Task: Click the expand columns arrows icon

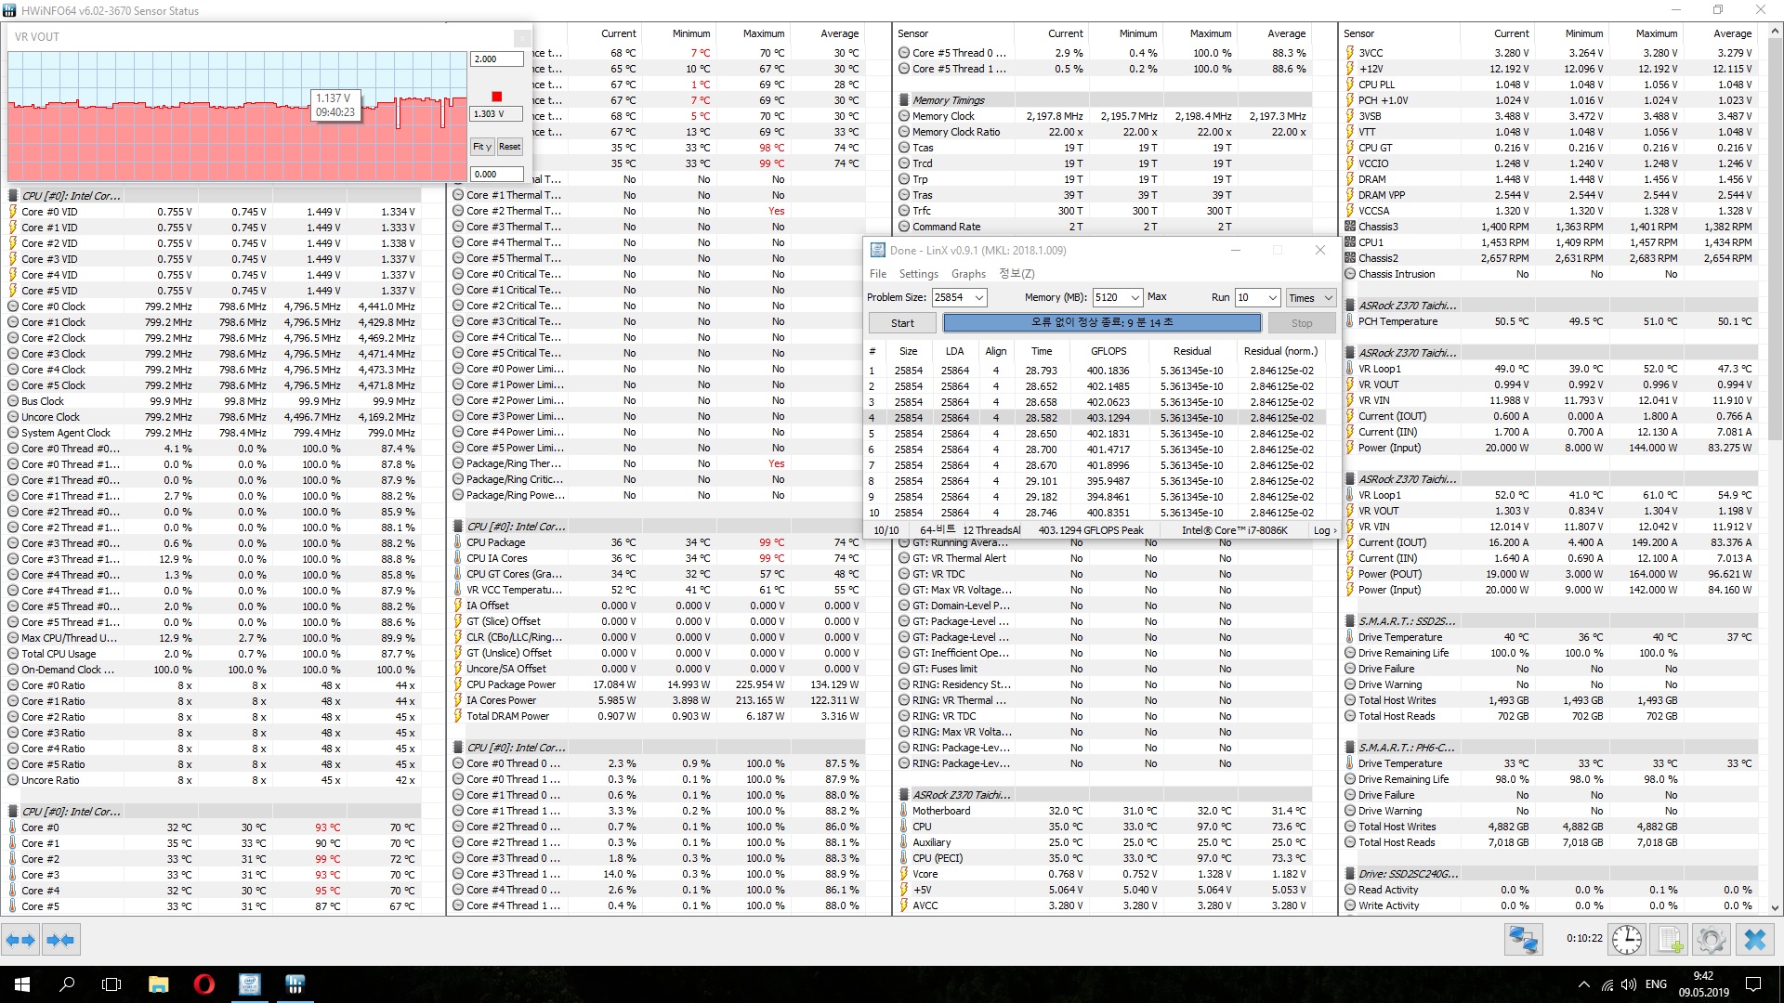Action: [20, 940]
